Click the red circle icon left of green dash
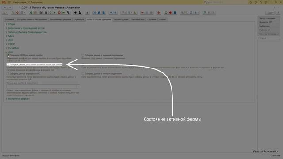Screen dimensions: 283x159 tap(59, 13)
